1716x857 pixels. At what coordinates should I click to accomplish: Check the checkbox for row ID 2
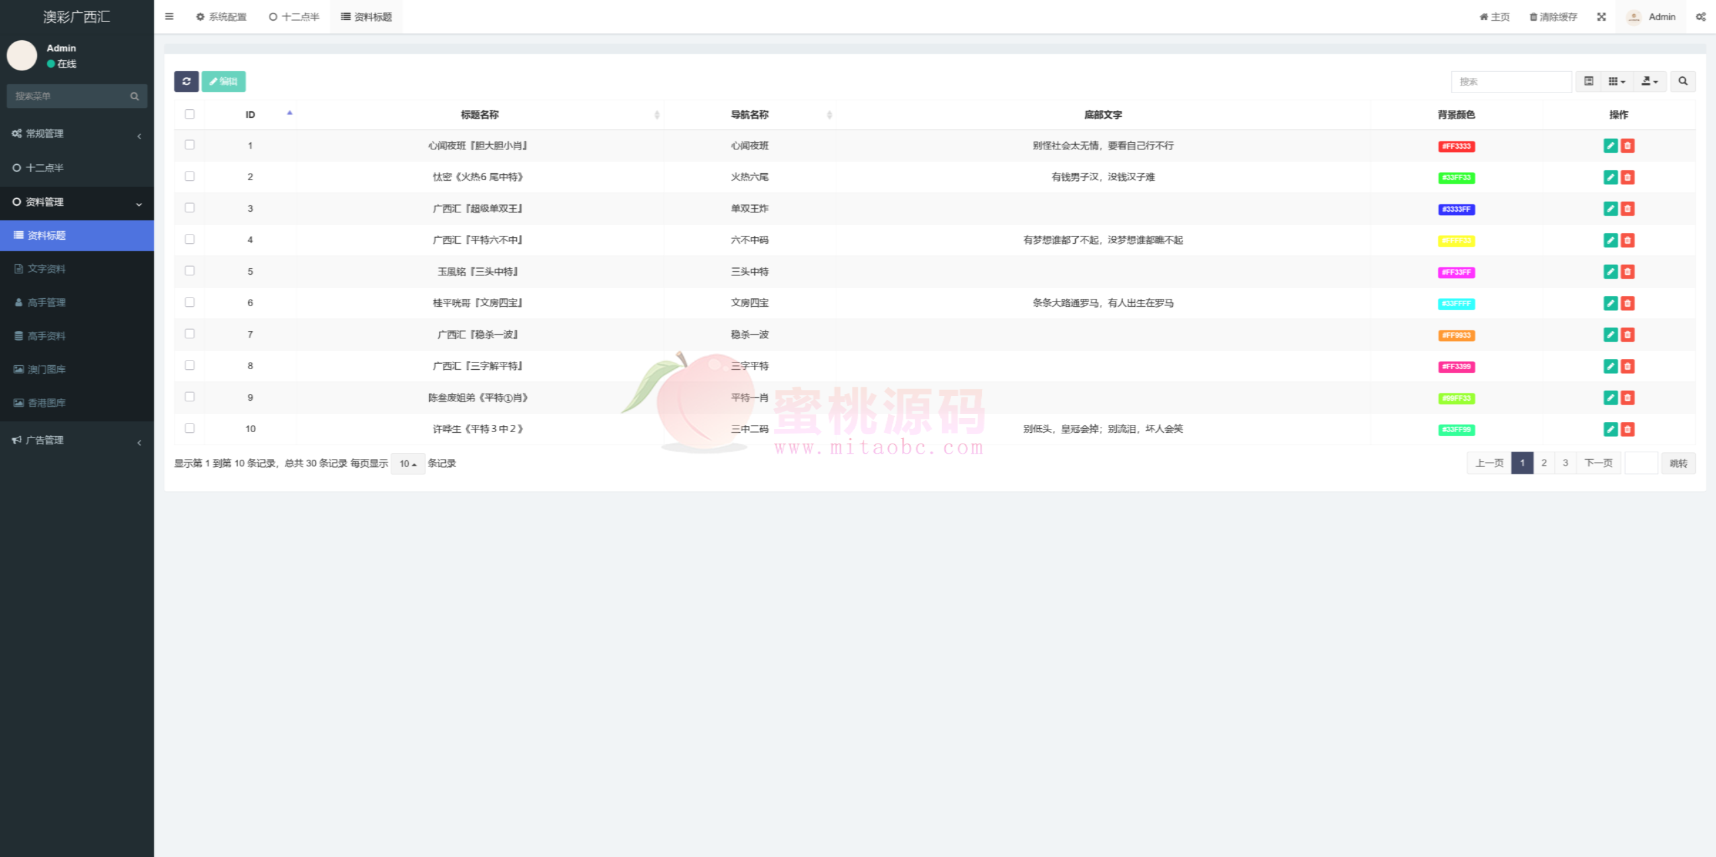coord(190,176)
